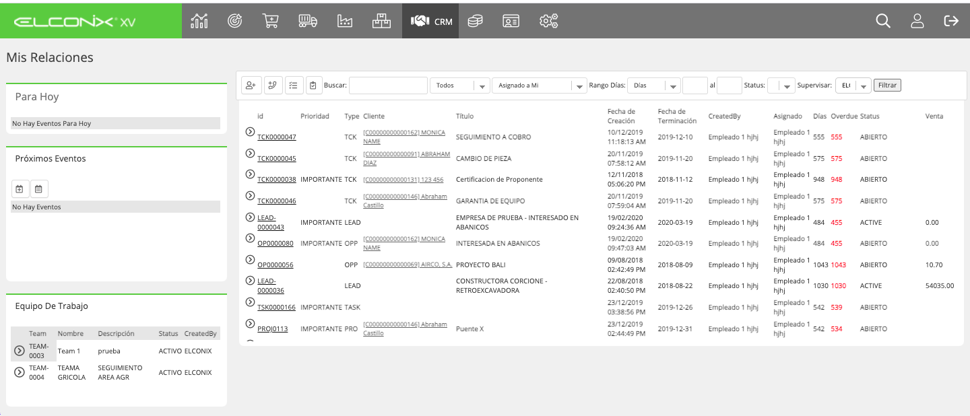Expand the TCK0000047 row arrow
This screenshot has height=416, width=970.
coord(250,132)
